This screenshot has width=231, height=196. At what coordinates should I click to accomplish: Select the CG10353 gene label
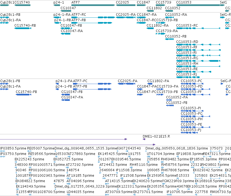[x=184, y=2]
